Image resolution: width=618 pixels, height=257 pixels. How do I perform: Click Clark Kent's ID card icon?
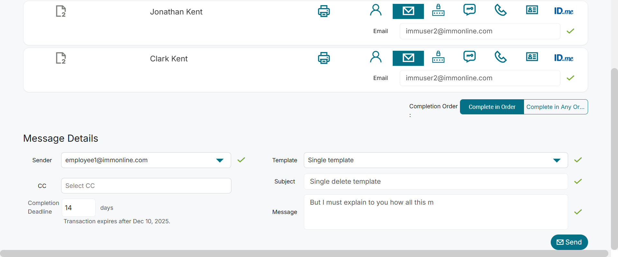pos(532,57)
